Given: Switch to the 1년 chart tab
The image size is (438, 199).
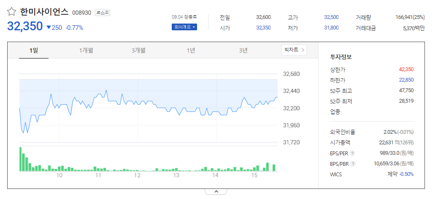Looking at the screenshot, I should (191, 50).
